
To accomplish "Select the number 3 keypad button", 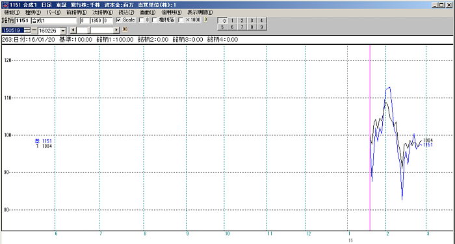I will (x=252, y=21).
